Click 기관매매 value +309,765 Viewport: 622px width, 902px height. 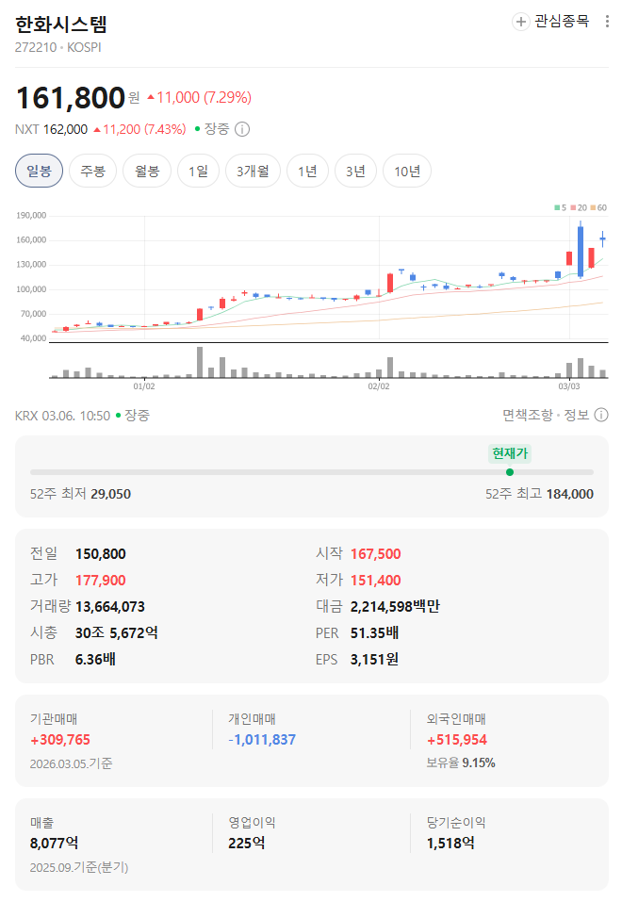point(60,740)
